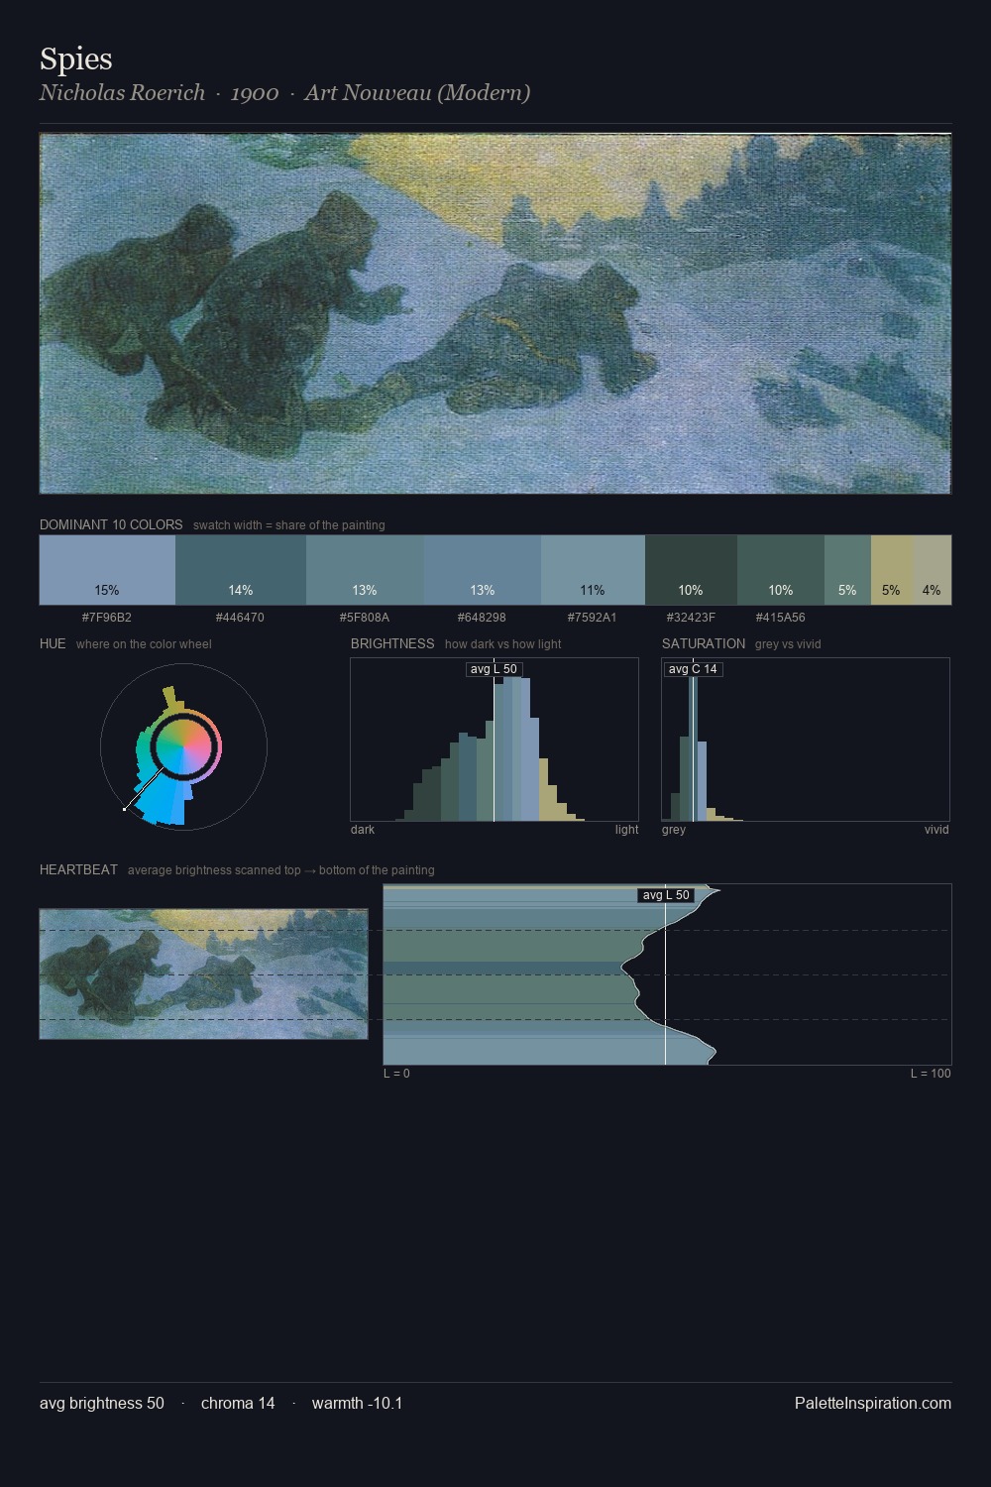Click the 'SATURATION' section heading
The width and height of the screenshot is (991, 1487).
(704, 643)
